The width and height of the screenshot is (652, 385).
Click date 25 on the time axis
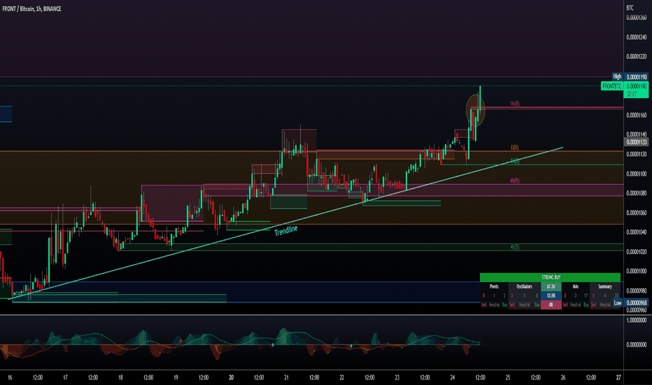coord(508,378)
